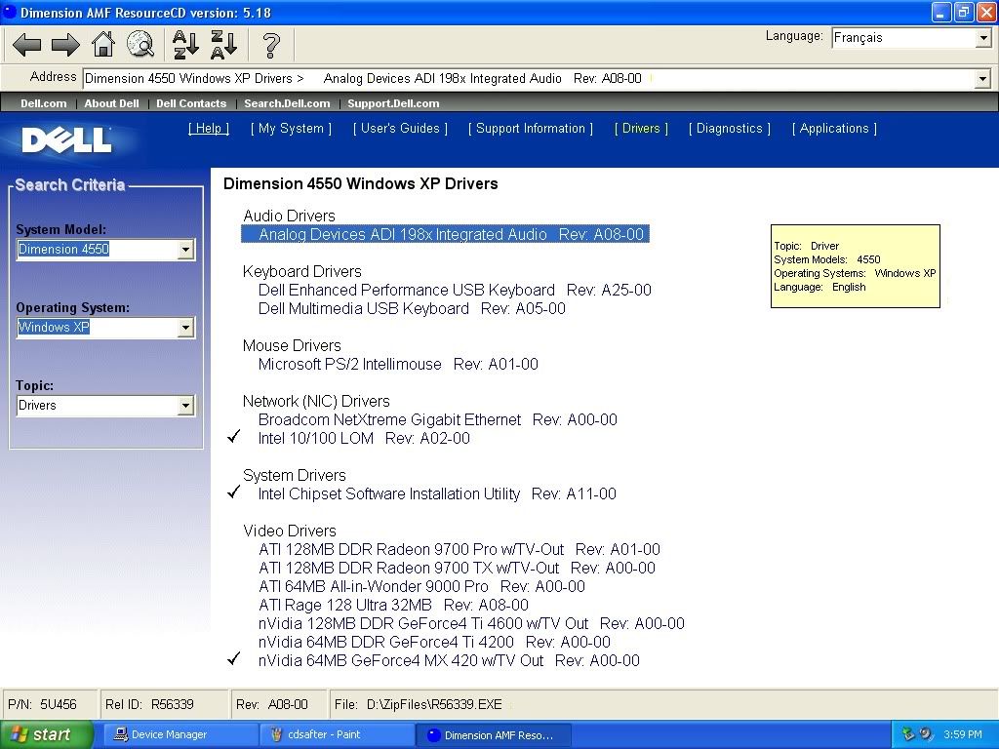Open the Help section

[209, 129]
